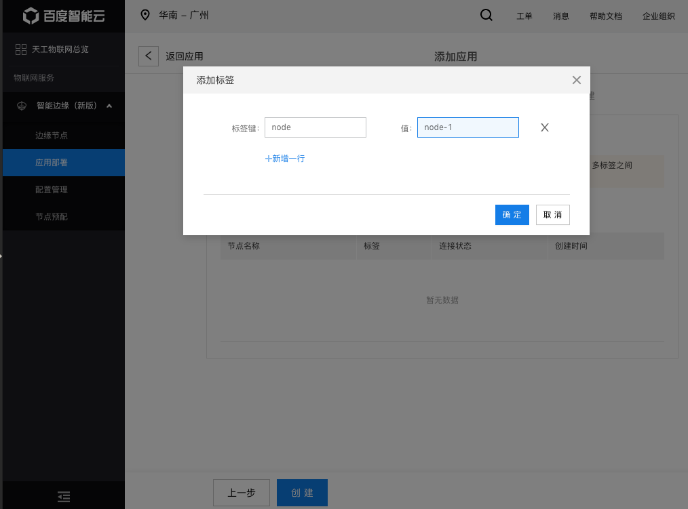The height and width of the screenshot is (509, 688).
Task: Open the 天工物联网总览 grid icon
Action: 20,49
